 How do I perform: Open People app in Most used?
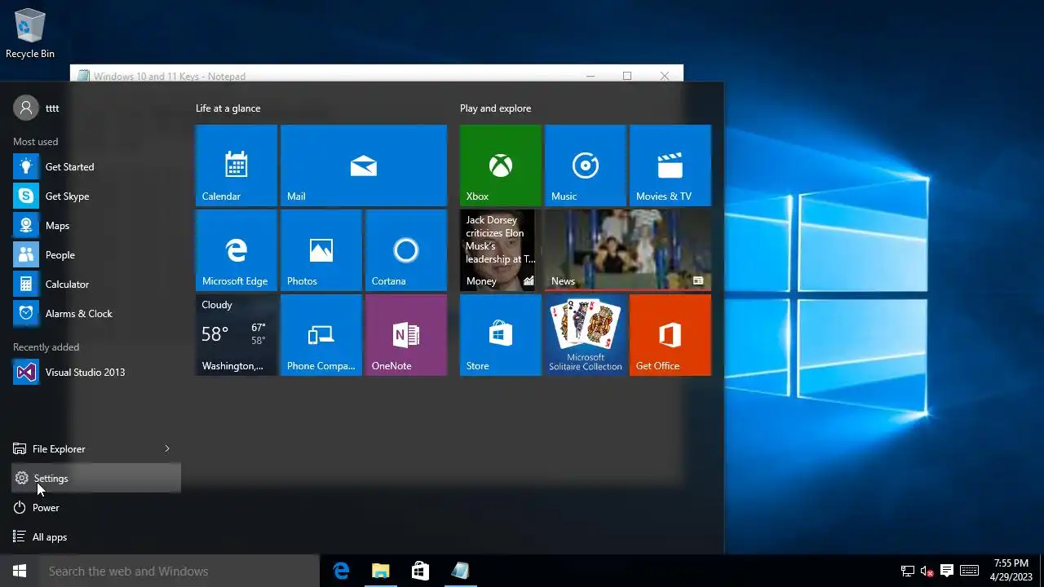[x=96, y=255]
